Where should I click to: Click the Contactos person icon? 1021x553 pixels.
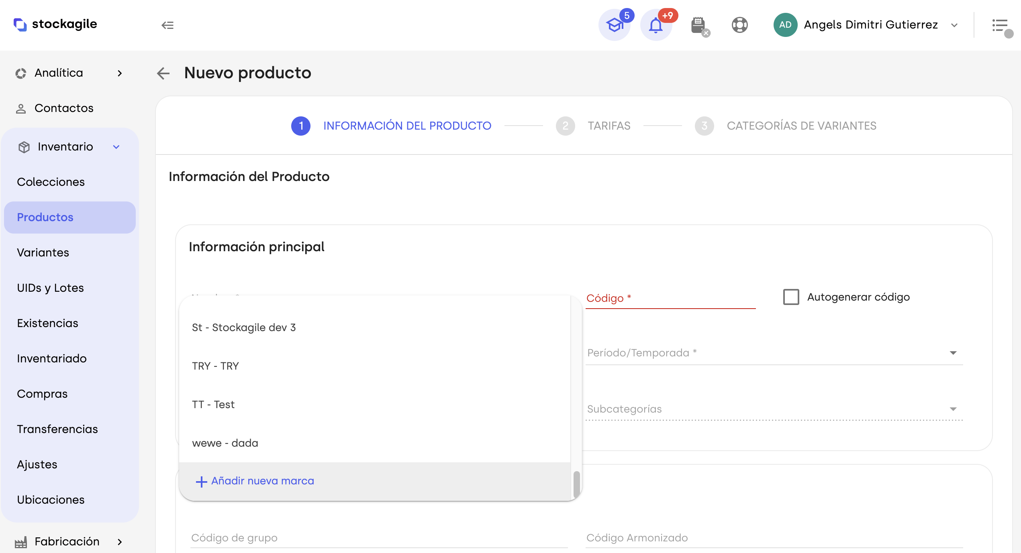[21, 109]
